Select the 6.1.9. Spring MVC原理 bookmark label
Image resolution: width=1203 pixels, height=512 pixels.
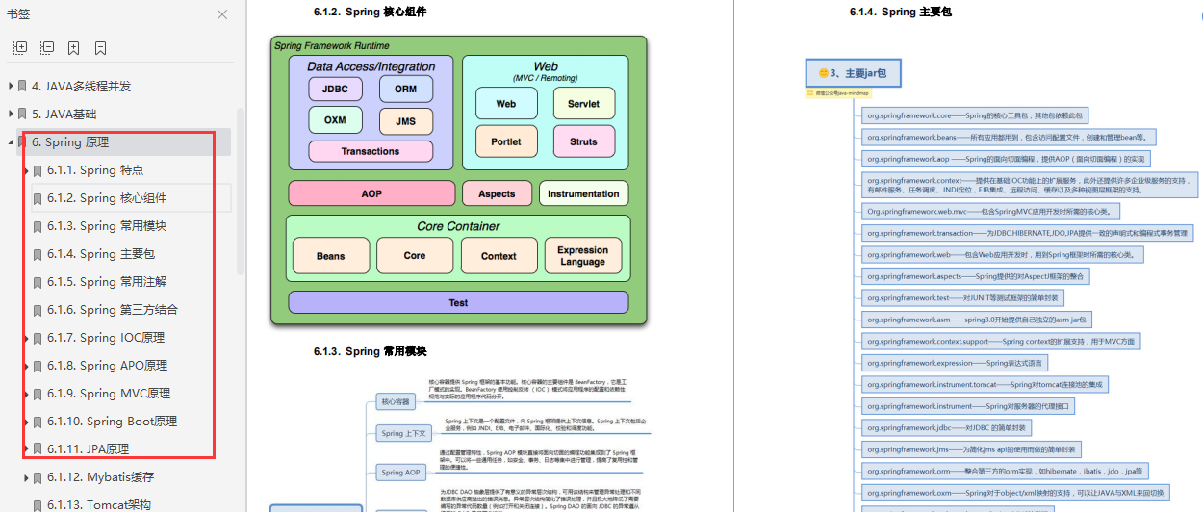tap(109, 394)
